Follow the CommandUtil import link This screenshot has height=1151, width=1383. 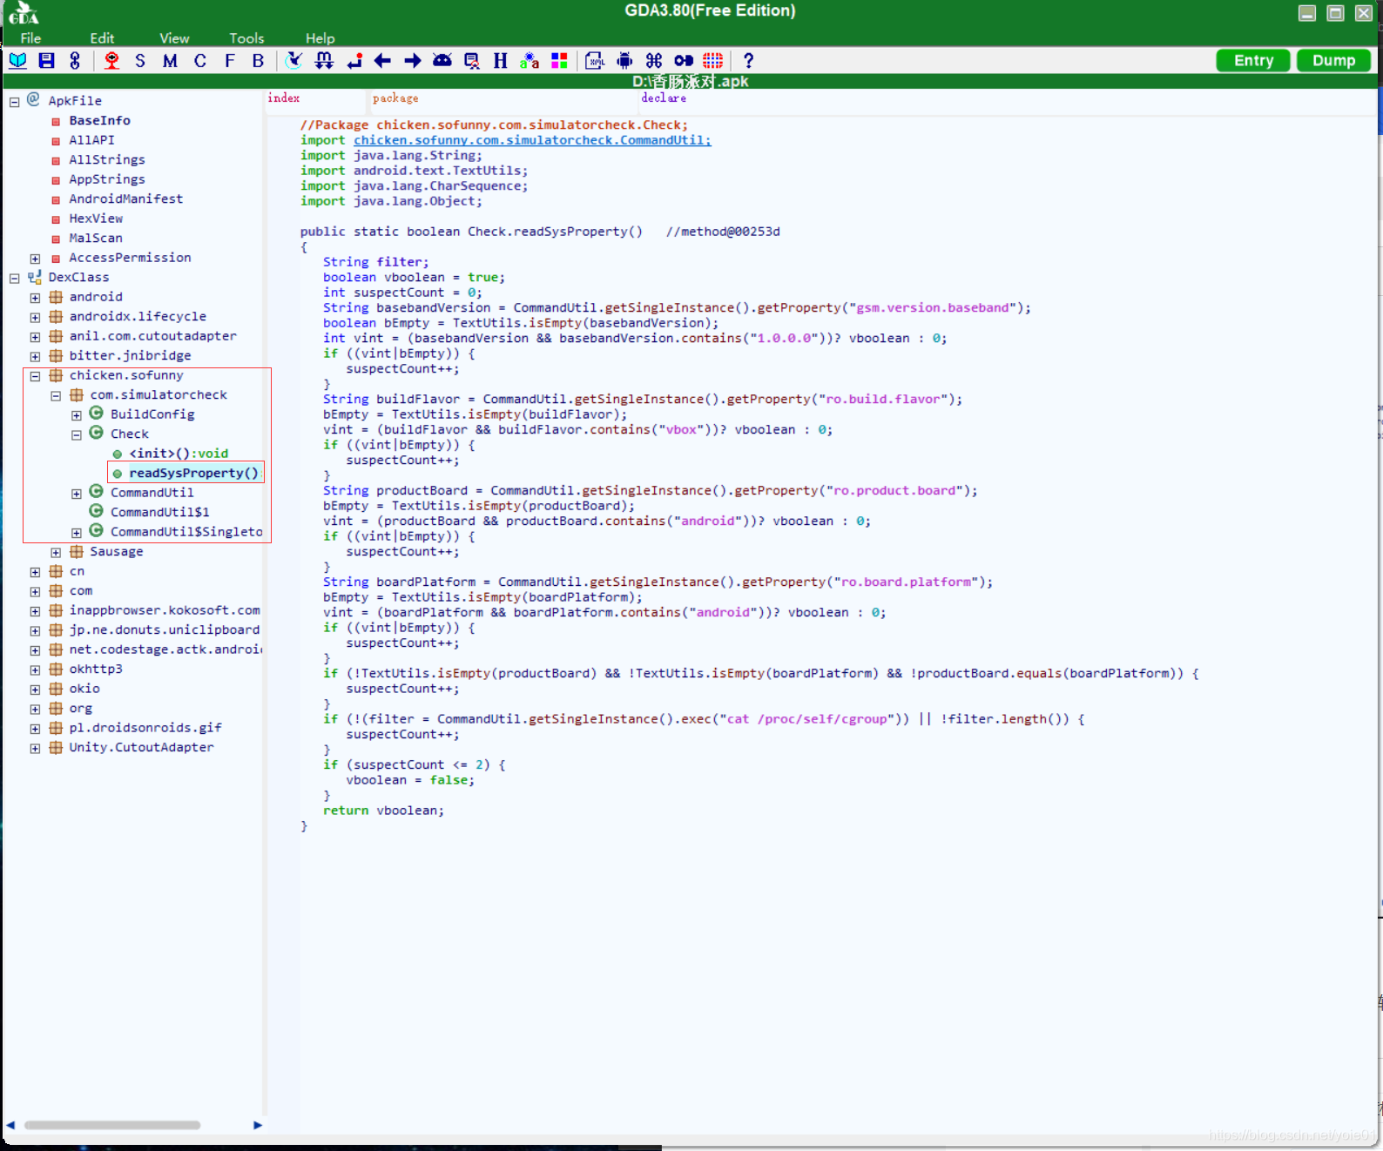coord(532,140)
